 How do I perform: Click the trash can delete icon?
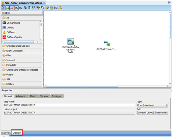(29, 8)
